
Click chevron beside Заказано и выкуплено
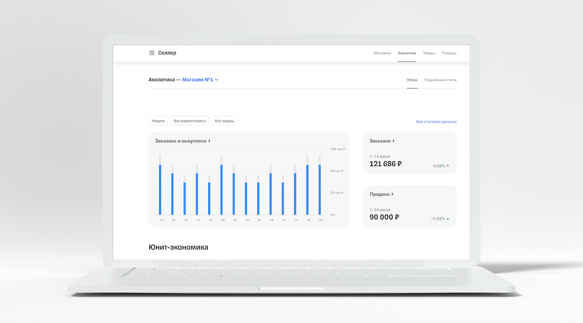pyautogui.click(x=209, y=141)
